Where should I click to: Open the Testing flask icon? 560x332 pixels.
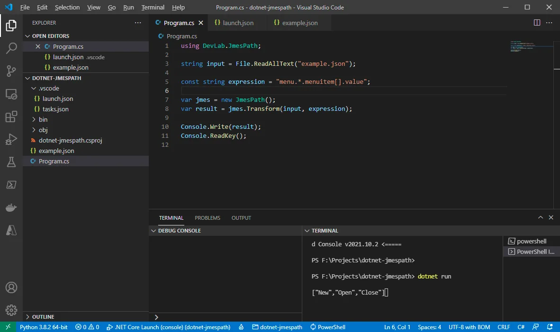(x=11, y=162)
